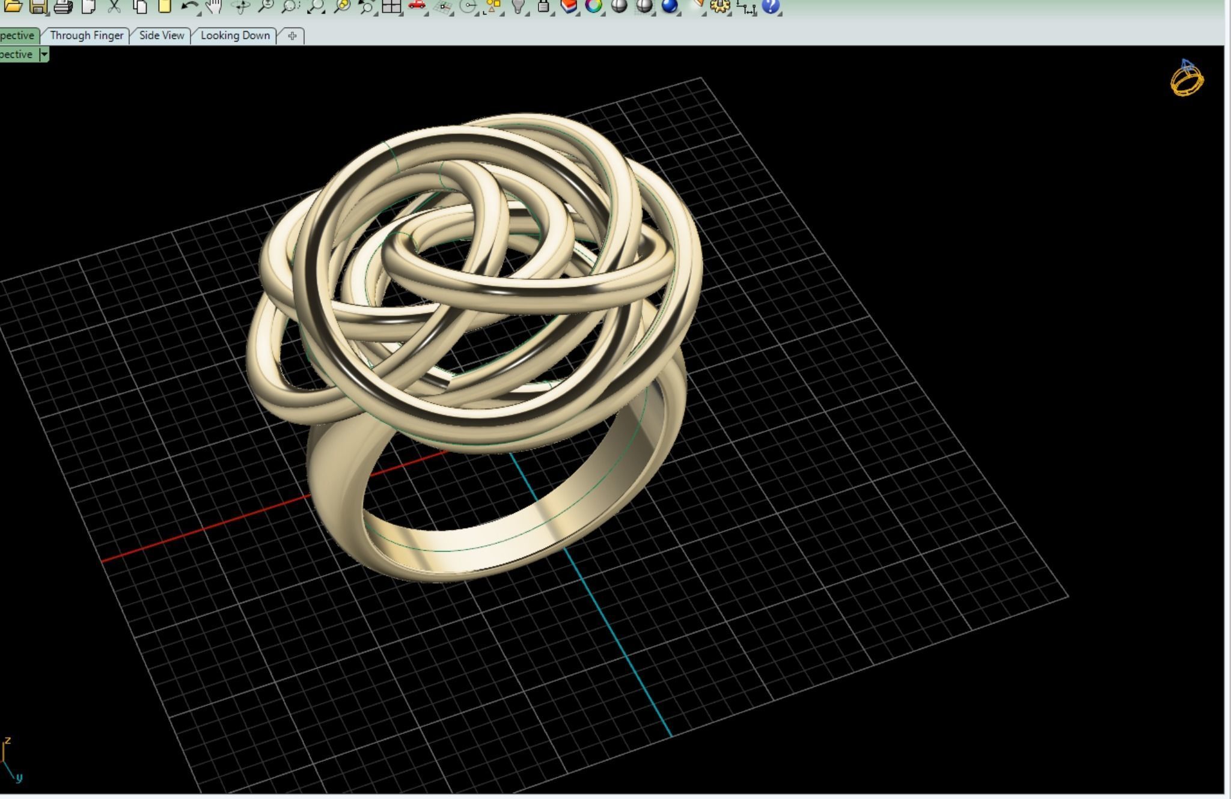Click the light bulb Hide Objects icon
This screenshot has width=1231, height=799.
click(x=518, y=6)
